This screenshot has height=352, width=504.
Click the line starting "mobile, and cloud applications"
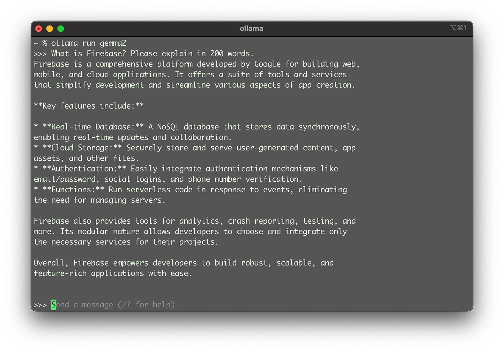190,74
